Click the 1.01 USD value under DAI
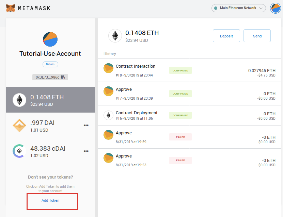This screenshot has width=283, height=217. pyautogui.click(x=39, y=130)
